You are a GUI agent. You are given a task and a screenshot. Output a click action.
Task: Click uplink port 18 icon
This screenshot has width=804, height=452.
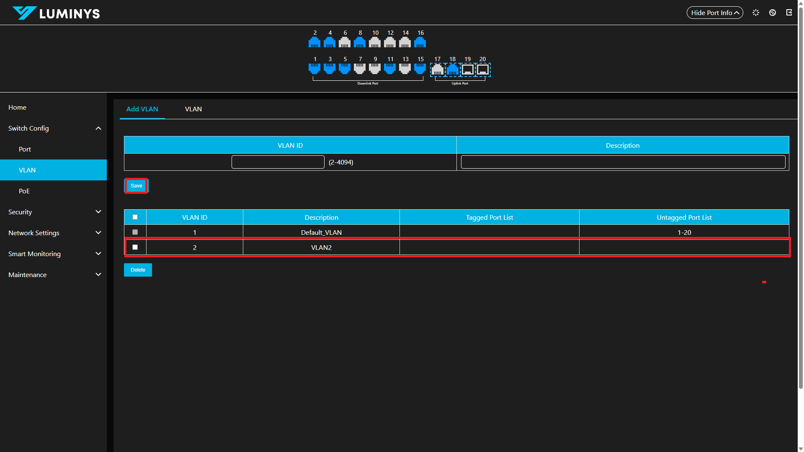(452, 69)
